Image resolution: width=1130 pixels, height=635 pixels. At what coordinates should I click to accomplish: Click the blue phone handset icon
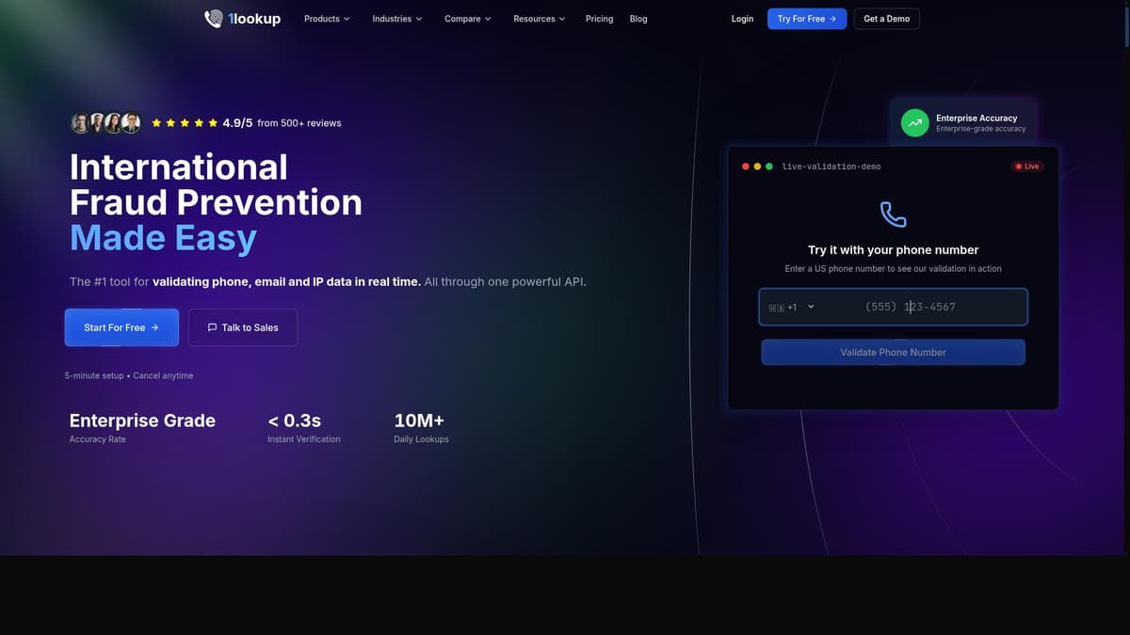893,214
